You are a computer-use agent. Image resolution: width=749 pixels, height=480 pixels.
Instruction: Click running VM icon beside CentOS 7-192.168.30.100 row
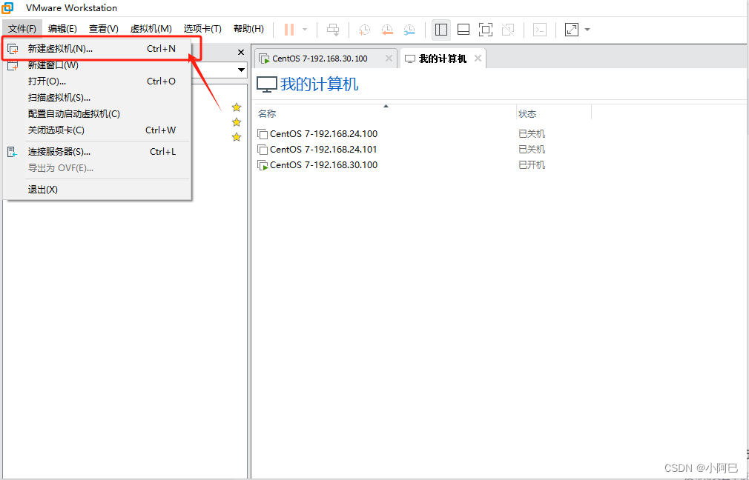point(263,166)
